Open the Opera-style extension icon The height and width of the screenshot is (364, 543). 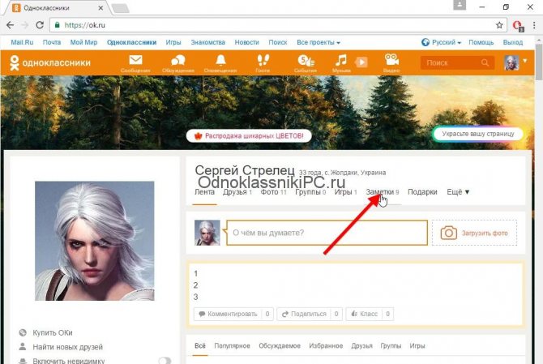(x=518, y=26)
